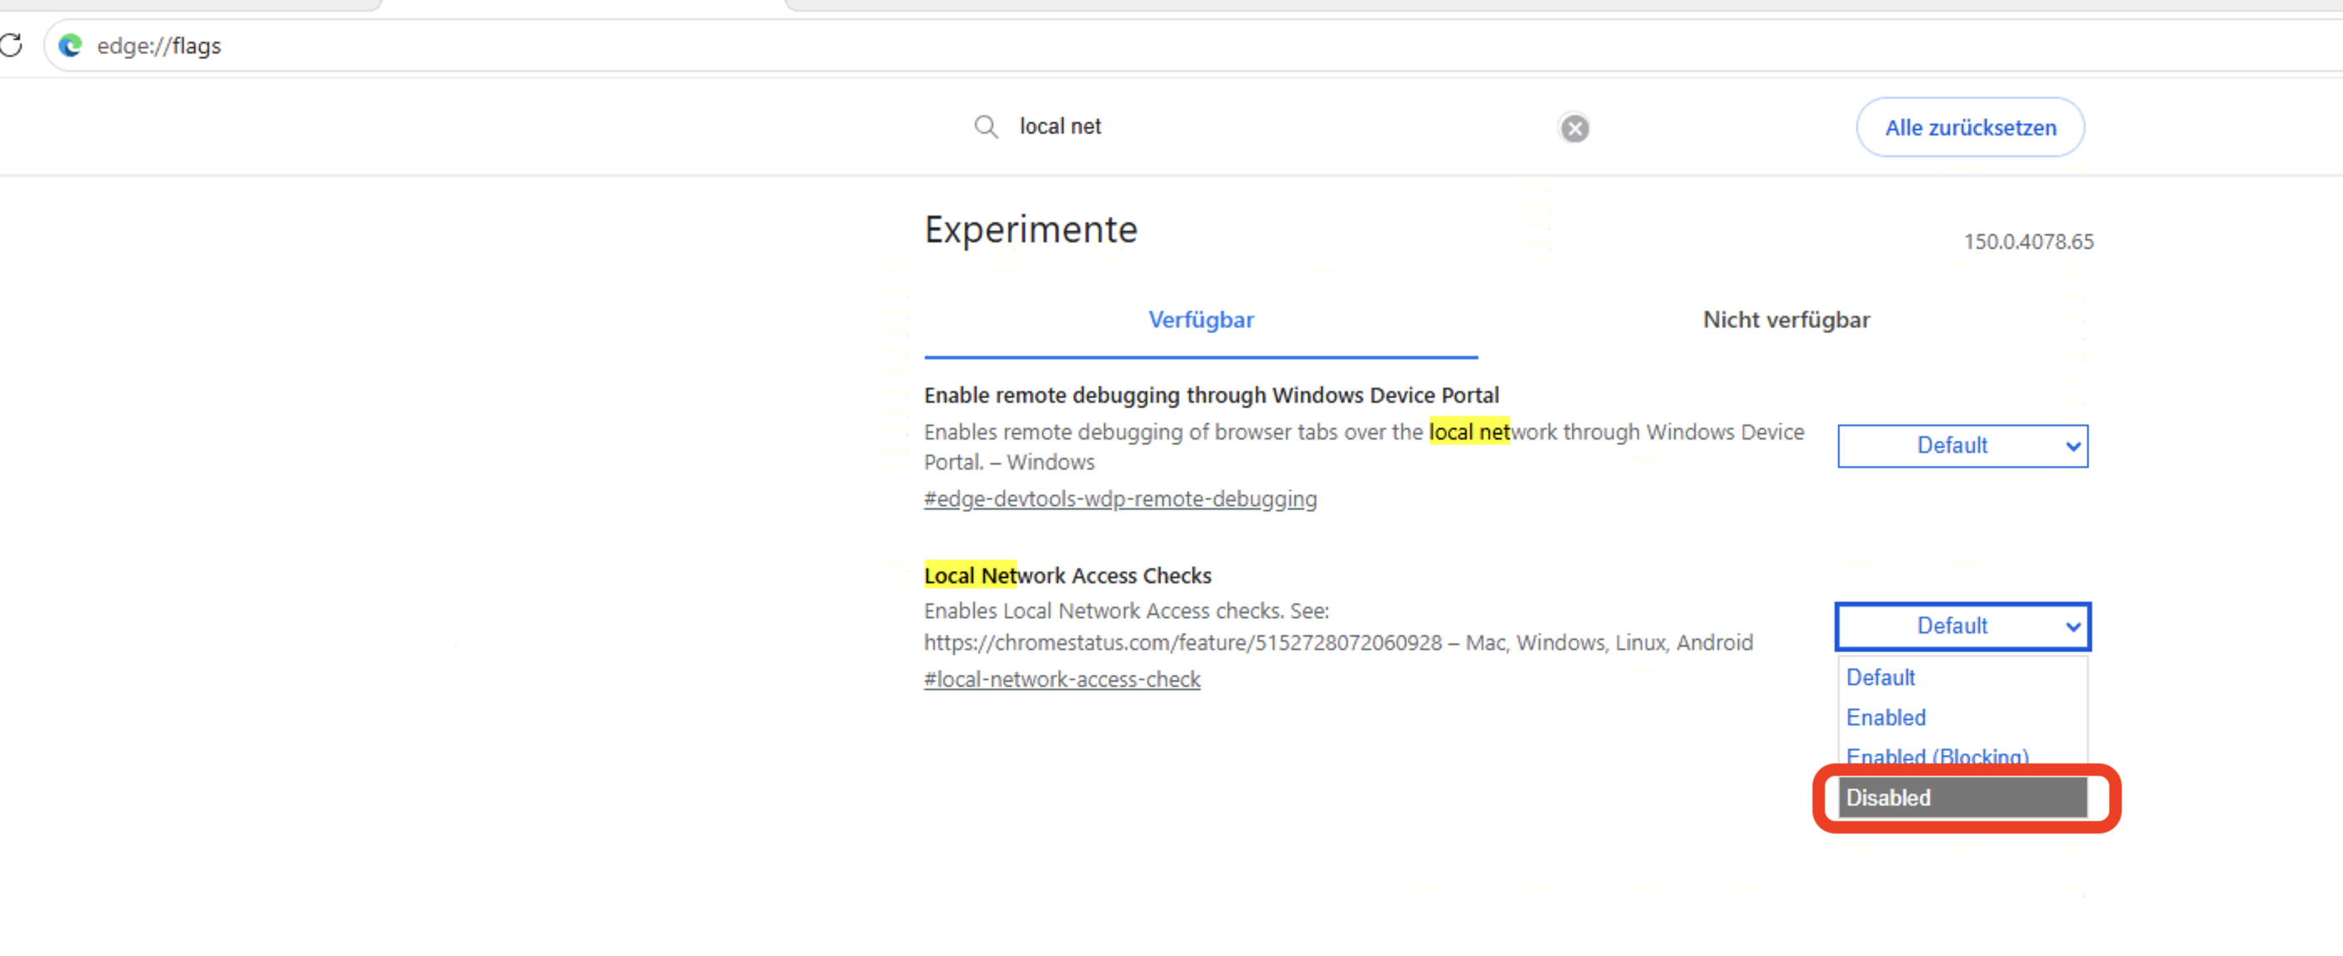The image size is (2343, 956).
Task: Click the 'Enable remote debugging through Windows Device Portal' title
Action: 1211,395
